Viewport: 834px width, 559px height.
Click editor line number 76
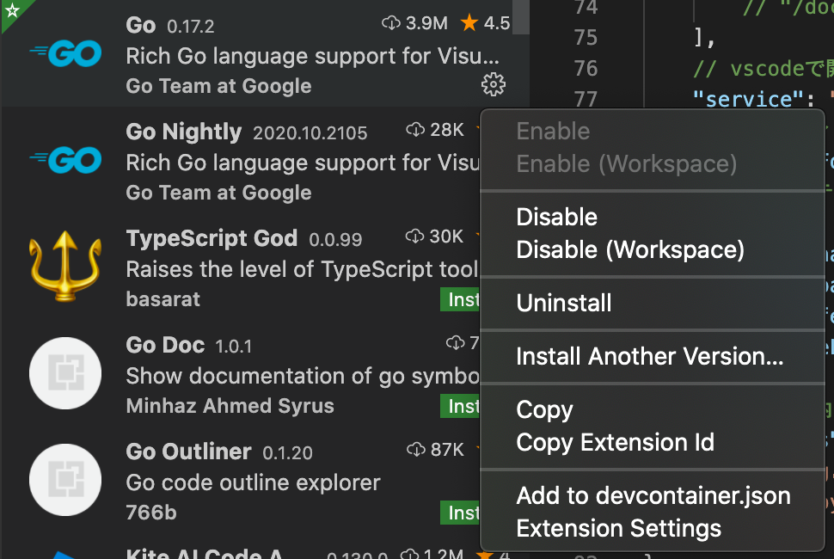tap(586, 69)
